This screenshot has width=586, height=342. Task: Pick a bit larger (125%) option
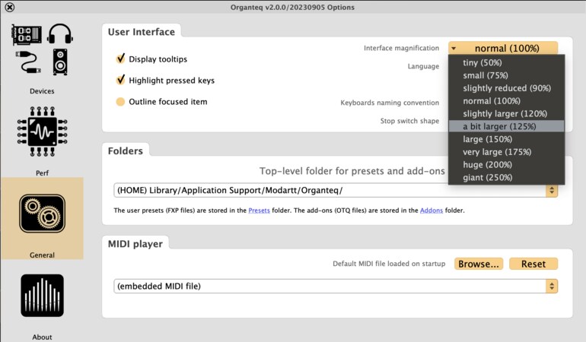point(506,126)
